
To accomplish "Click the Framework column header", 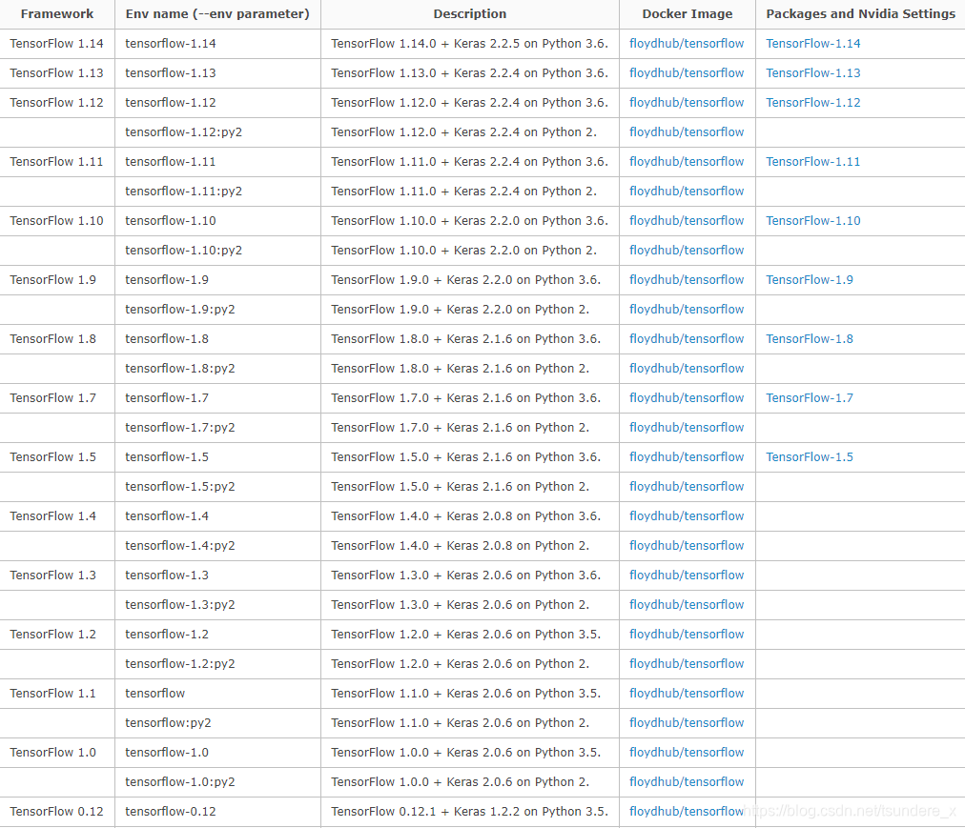I will 57,13.
